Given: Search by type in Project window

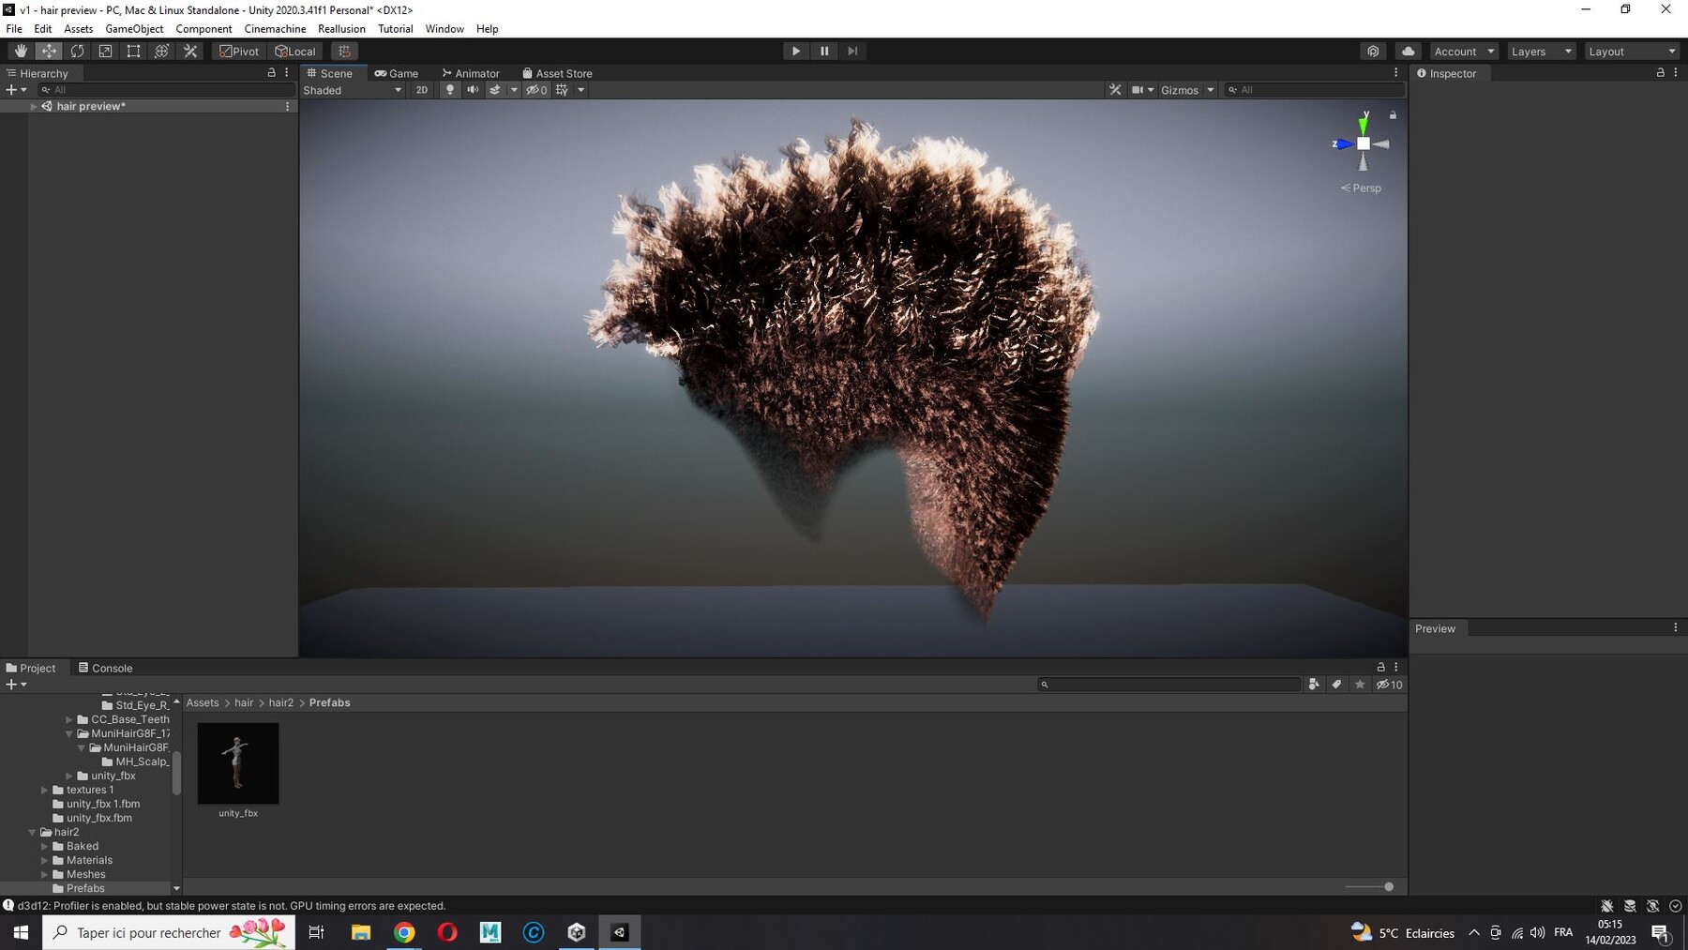Looking at the screenshot, I should point(1314,685).
